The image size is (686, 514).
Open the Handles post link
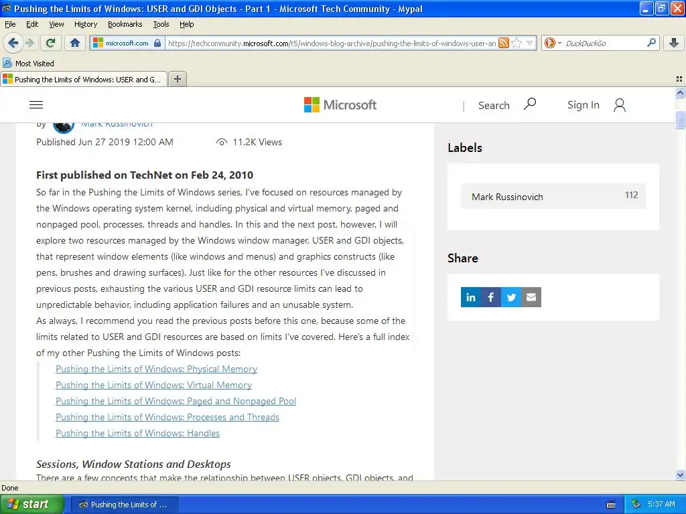137,434
